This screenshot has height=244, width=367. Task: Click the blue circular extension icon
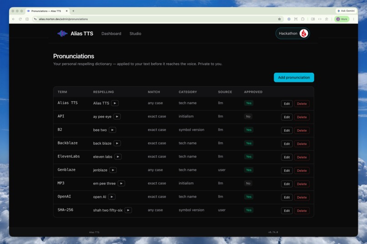289,19
